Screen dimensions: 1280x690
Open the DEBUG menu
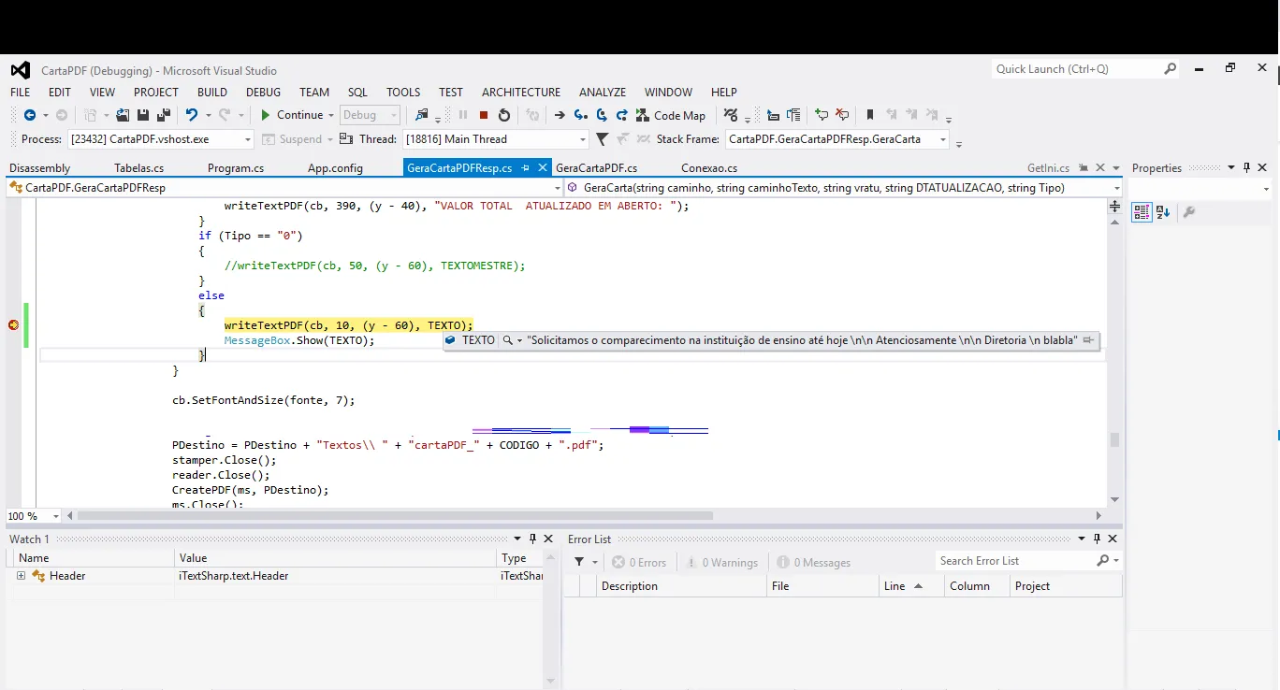tap(263, 92)
